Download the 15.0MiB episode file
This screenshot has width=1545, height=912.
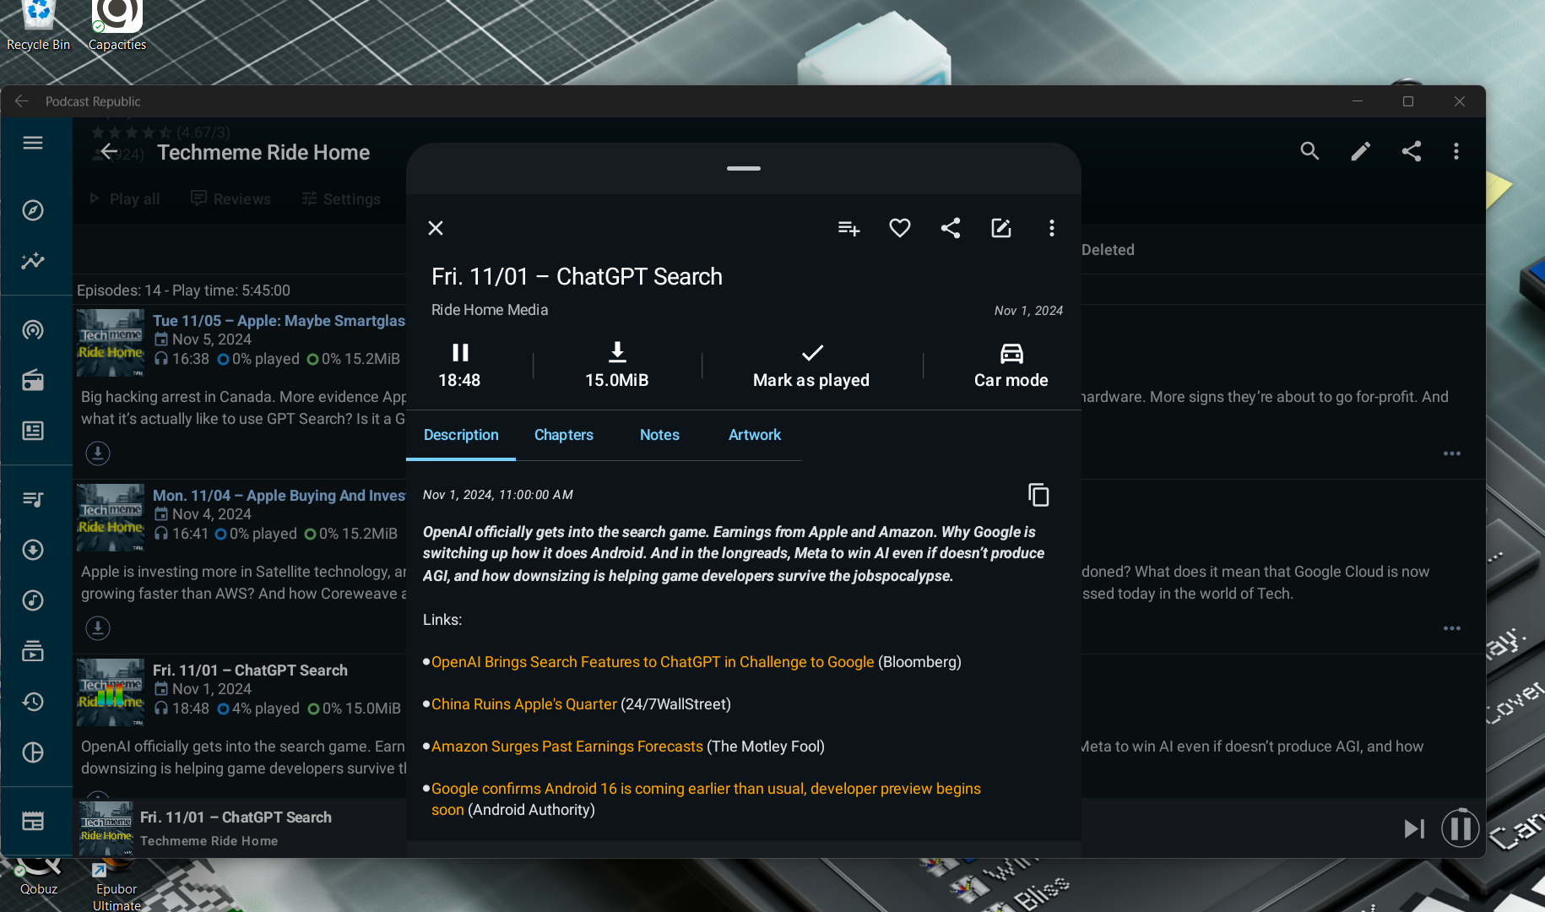617,365
